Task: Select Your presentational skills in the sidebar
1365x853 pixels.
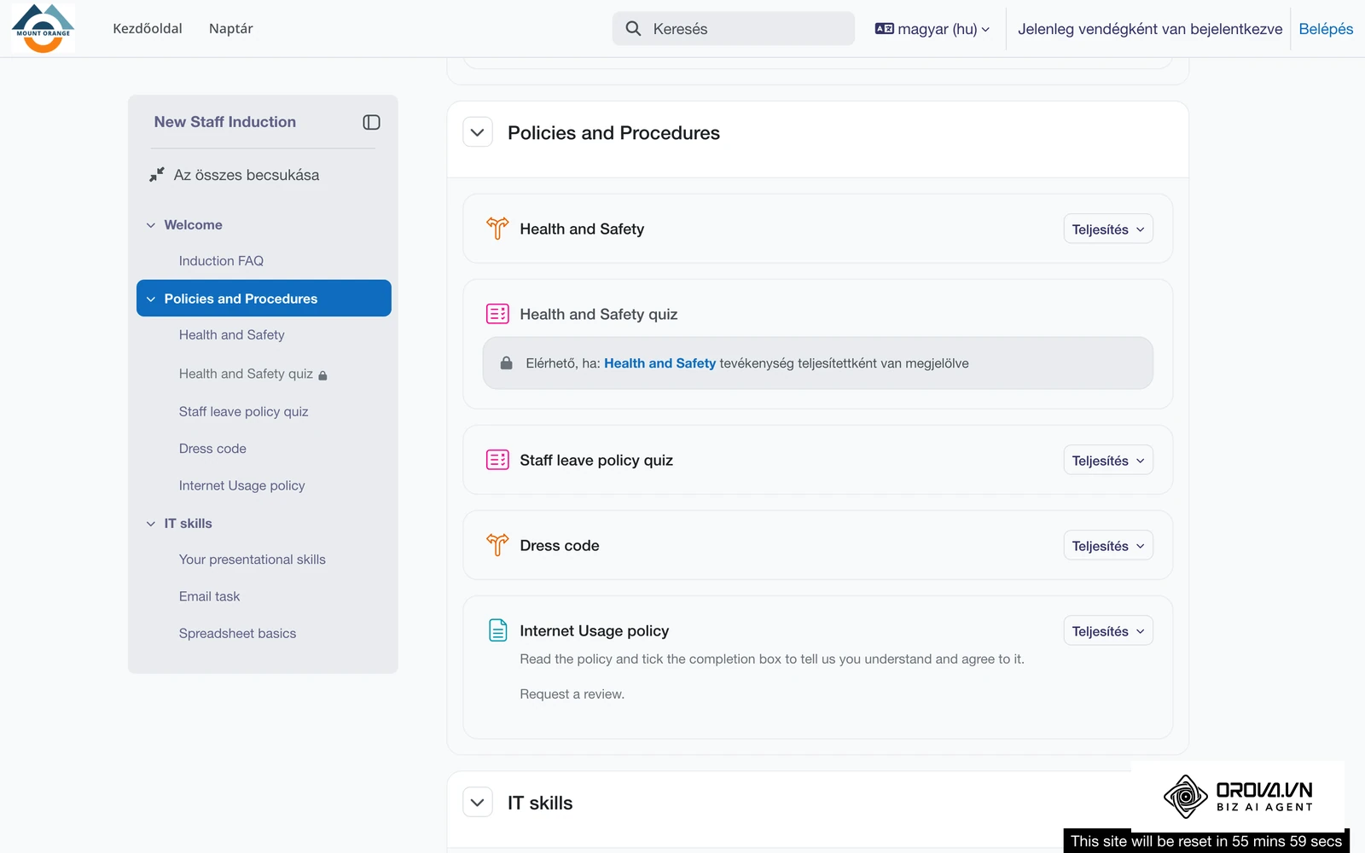Action: click(253, 560)
